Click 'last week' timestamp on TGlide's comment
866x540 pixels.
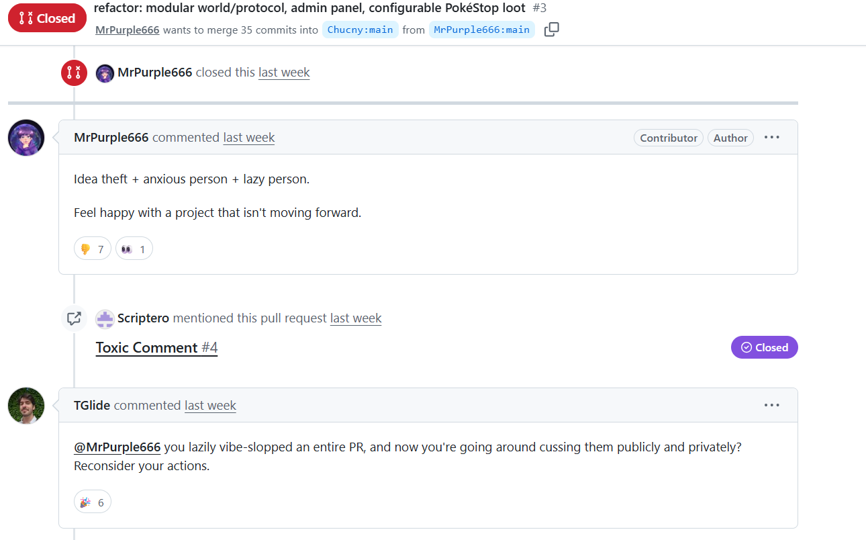click(211, 406)
